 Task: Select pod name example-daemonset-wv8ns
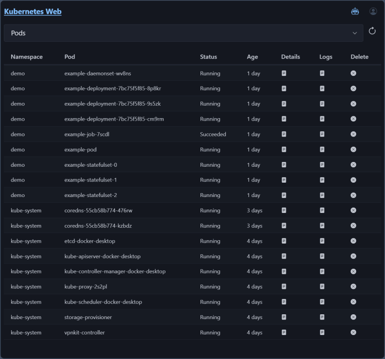click(98, 74)
